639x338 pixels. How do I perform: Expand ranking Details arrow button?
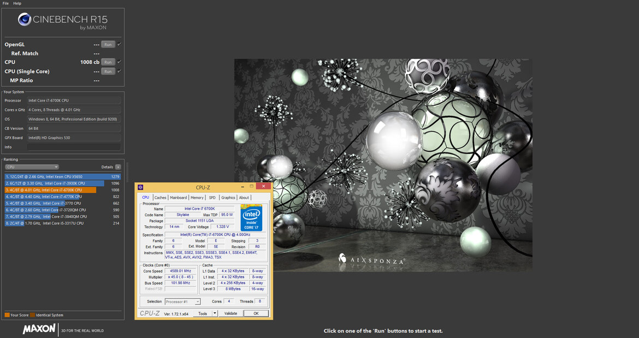pos(118,167)
